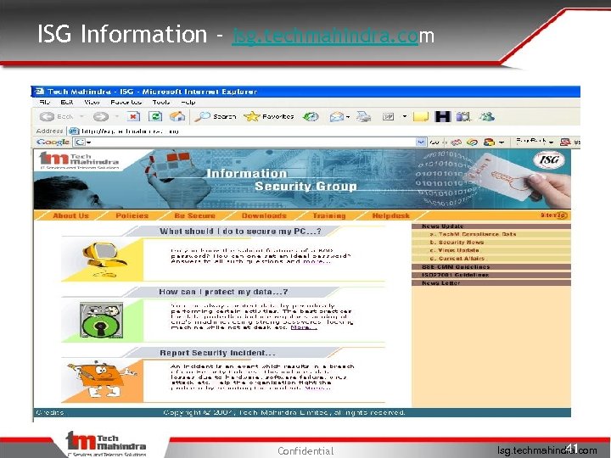The height and width of the screenshot is (458, 611).
Task: Click the orange cartoon incident image
Action: click(101, 380)
